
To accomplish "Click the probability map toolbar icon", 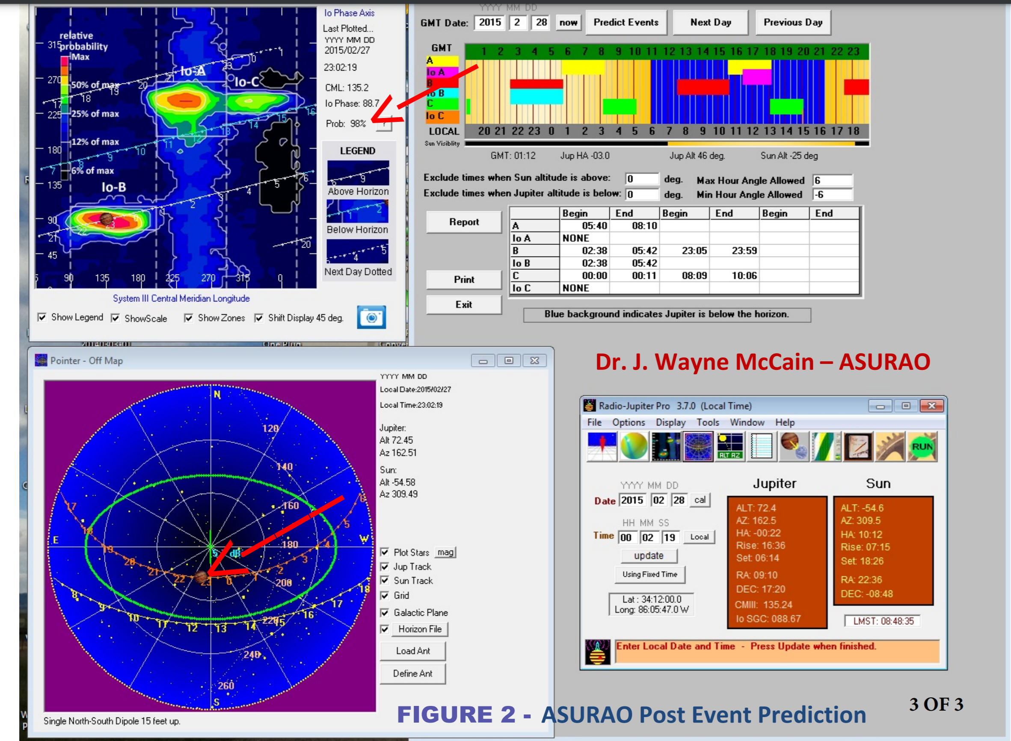I will (666, 446).
